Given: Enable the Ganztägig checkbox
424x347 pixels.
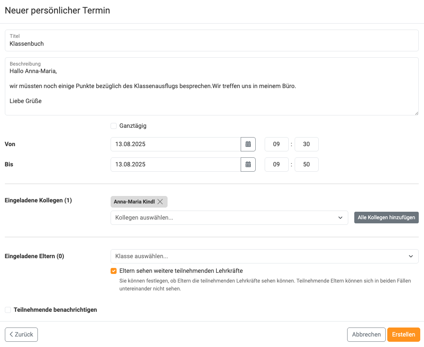Looking at the screenshot, I should [114, 126].
